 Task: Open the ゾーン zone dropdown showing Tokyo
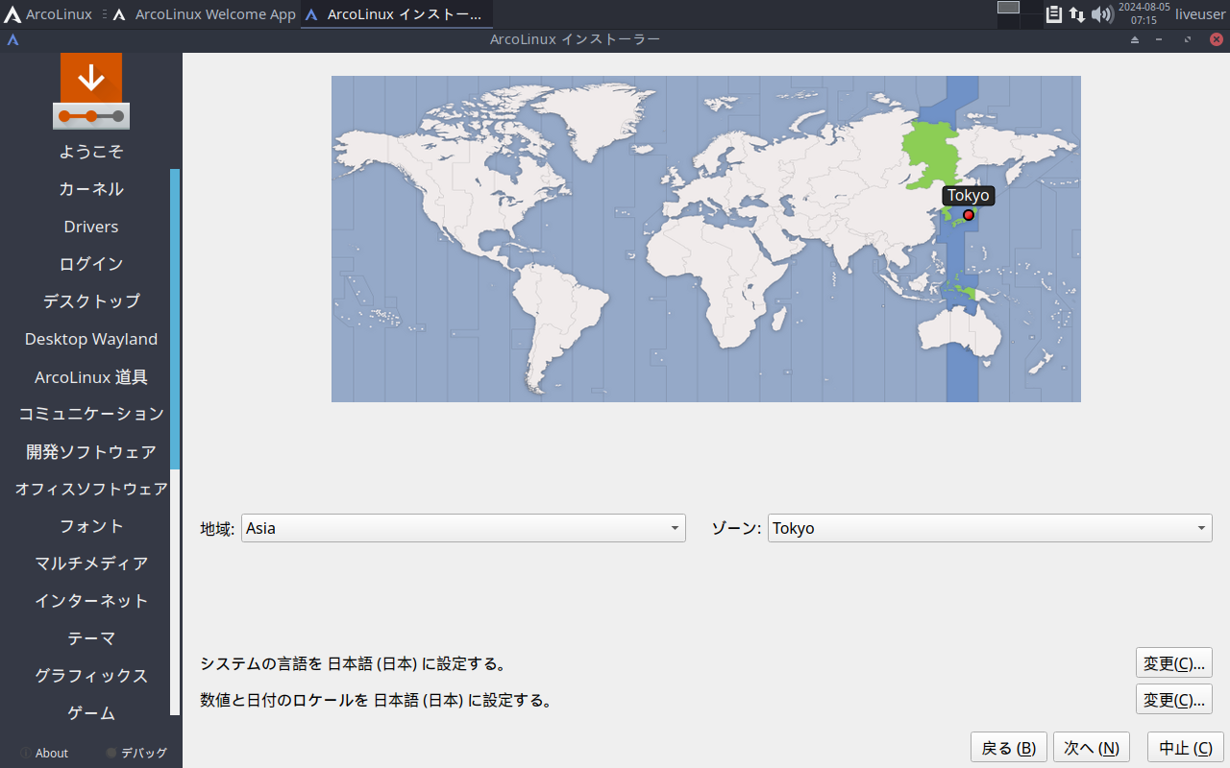tap(990, 528)
